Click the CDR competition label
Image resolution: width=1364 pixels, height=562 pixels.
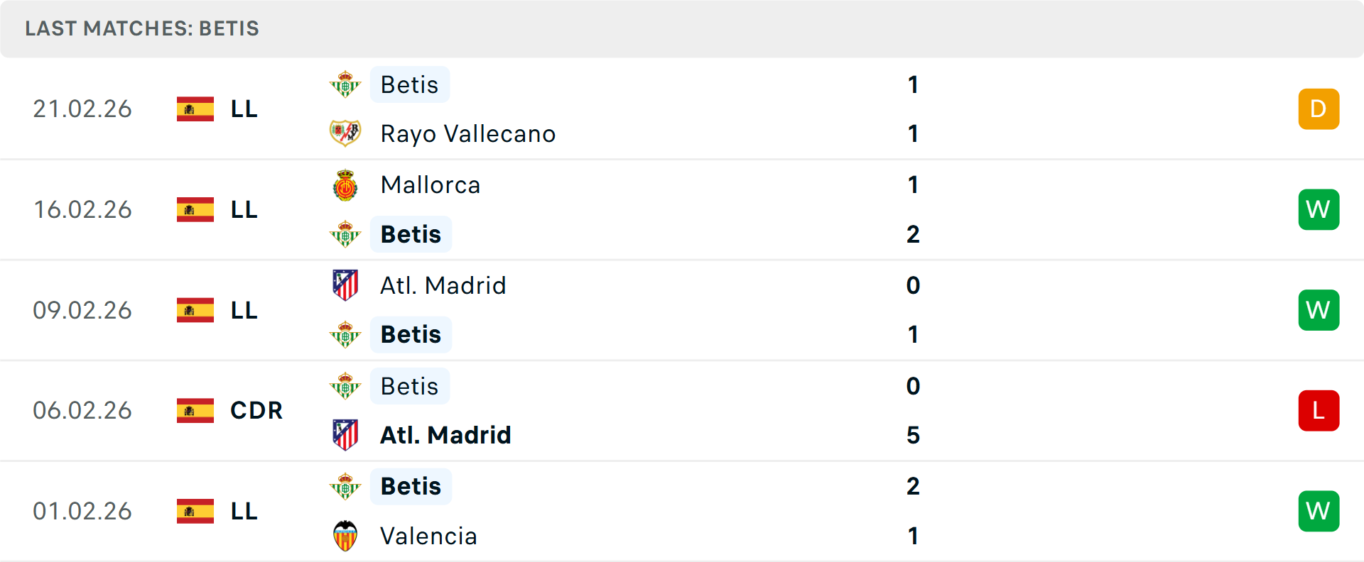[x=256, y=411]
